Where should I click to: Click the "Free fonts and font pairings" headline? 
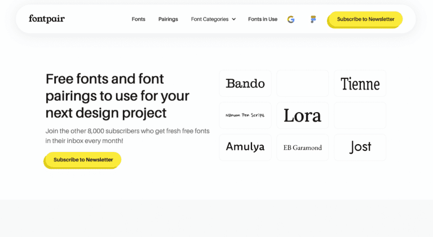(x=117, y=96)
